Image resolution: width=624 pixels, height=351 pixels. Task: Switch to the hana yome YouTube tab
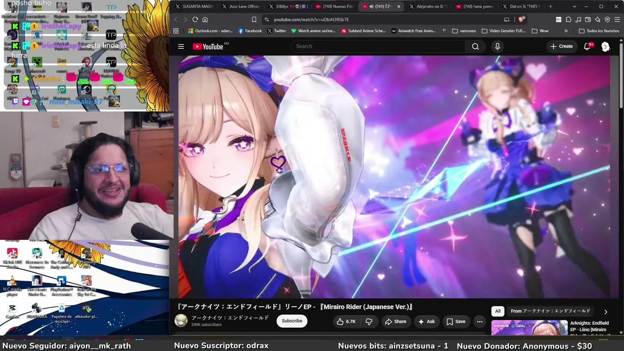(475, 6)
